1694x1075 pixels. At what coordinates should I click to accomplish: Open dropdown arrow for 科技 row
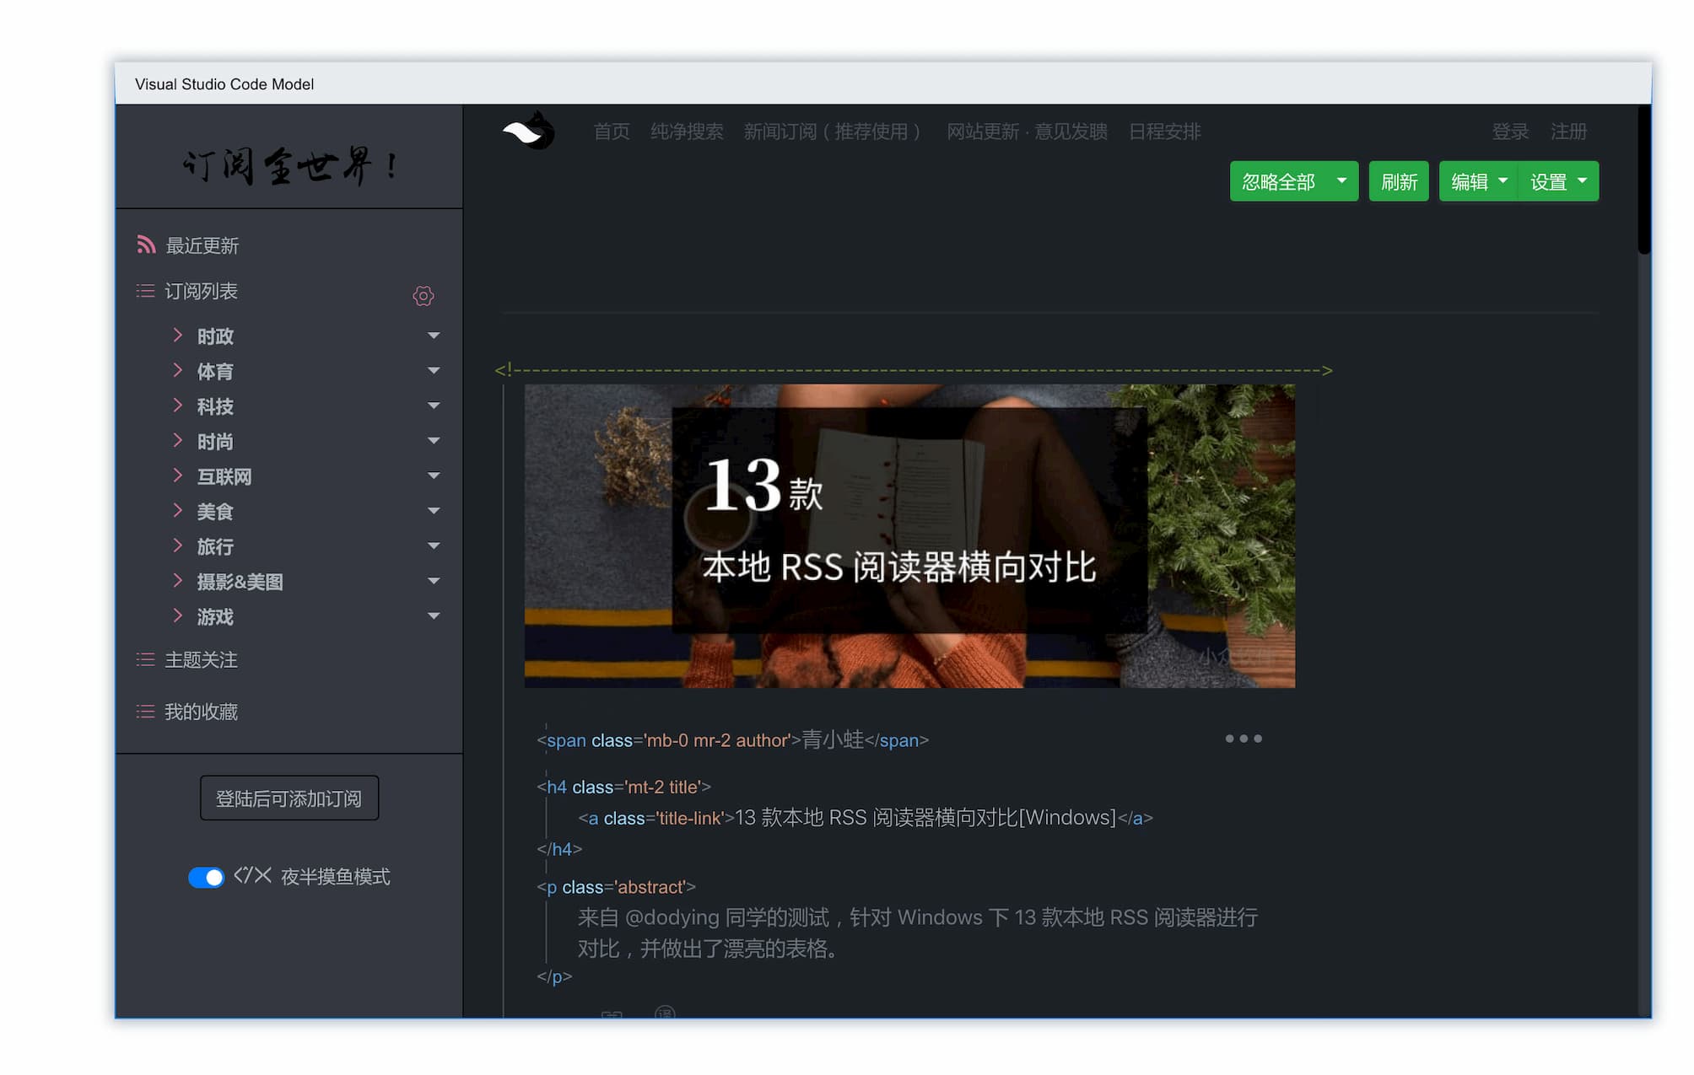pyautogui.click(x=434, y=406)
